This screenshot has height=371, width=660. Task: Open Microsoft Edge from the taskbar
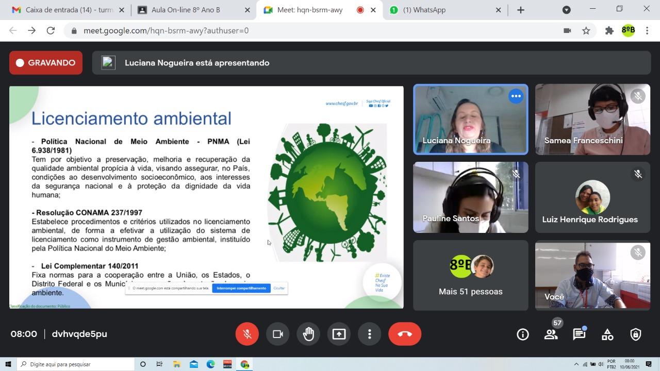[x=210, y=364]
